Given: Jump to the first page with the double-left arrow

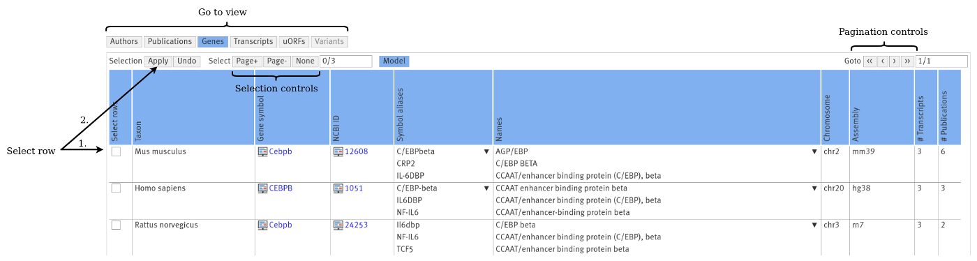Looking at the screenshot, I should point(870,61).
